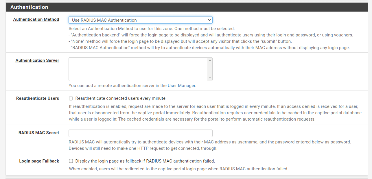
Task: Click the Authentication Server list down arrow
Action: coord(210,78)
